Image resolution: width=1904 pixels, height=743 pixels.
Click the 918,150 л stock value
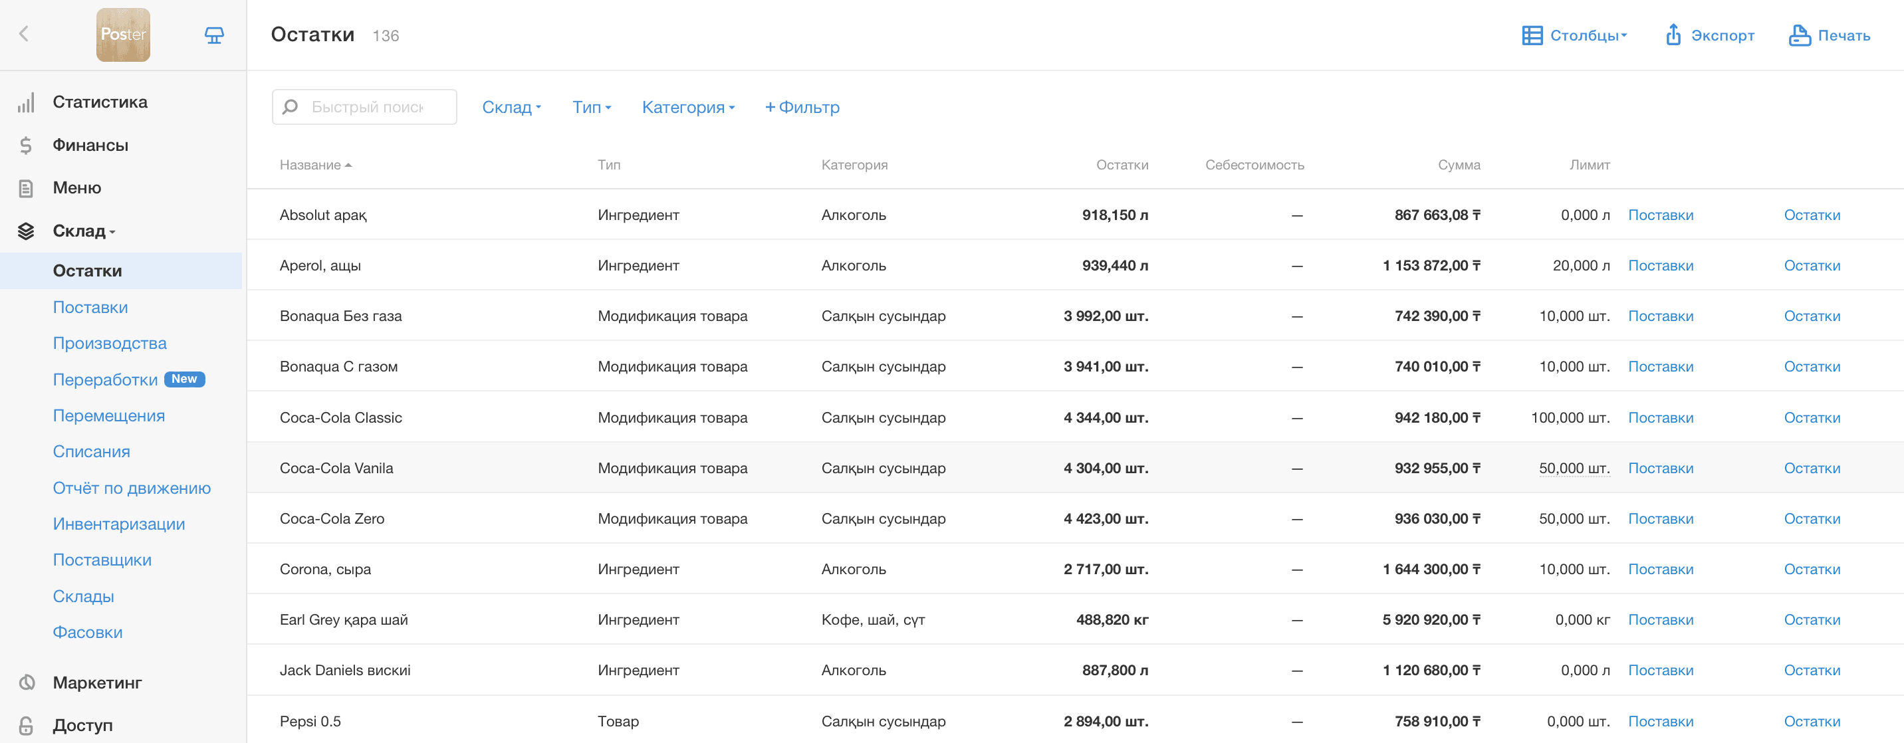pos(1116,215)
